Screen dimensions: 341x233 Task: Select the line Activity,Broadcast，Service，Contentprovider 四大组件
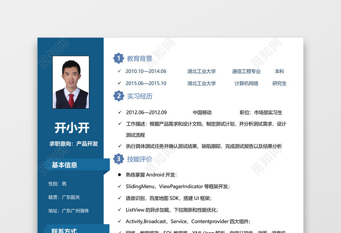pyautogui.click(x=188, y=222)
